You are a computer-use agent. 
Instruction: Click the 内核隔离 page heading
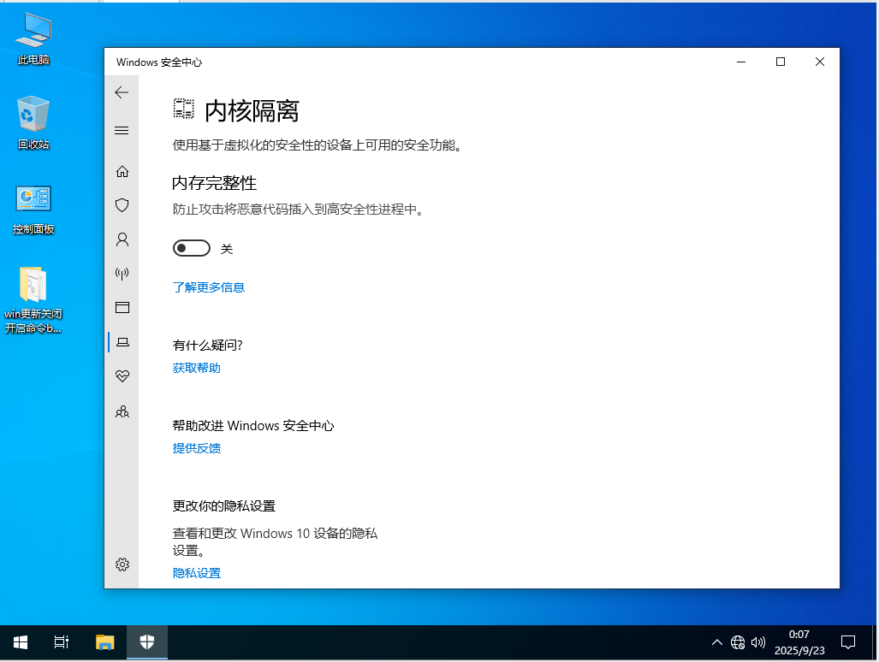[252, 111]
